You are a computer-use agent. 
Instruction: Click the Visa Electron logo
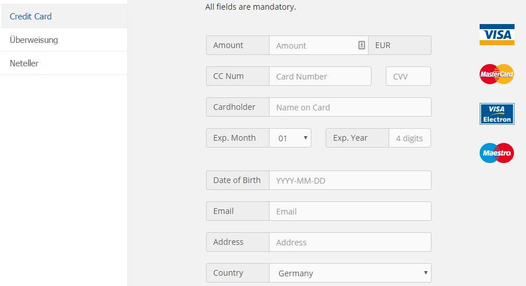click(x=497, y=114)
